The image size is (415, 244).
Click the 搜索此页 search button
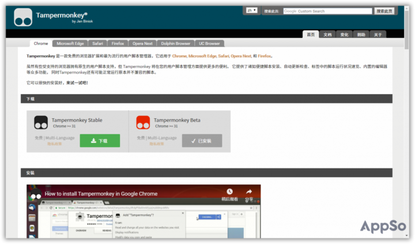point(384,11)
